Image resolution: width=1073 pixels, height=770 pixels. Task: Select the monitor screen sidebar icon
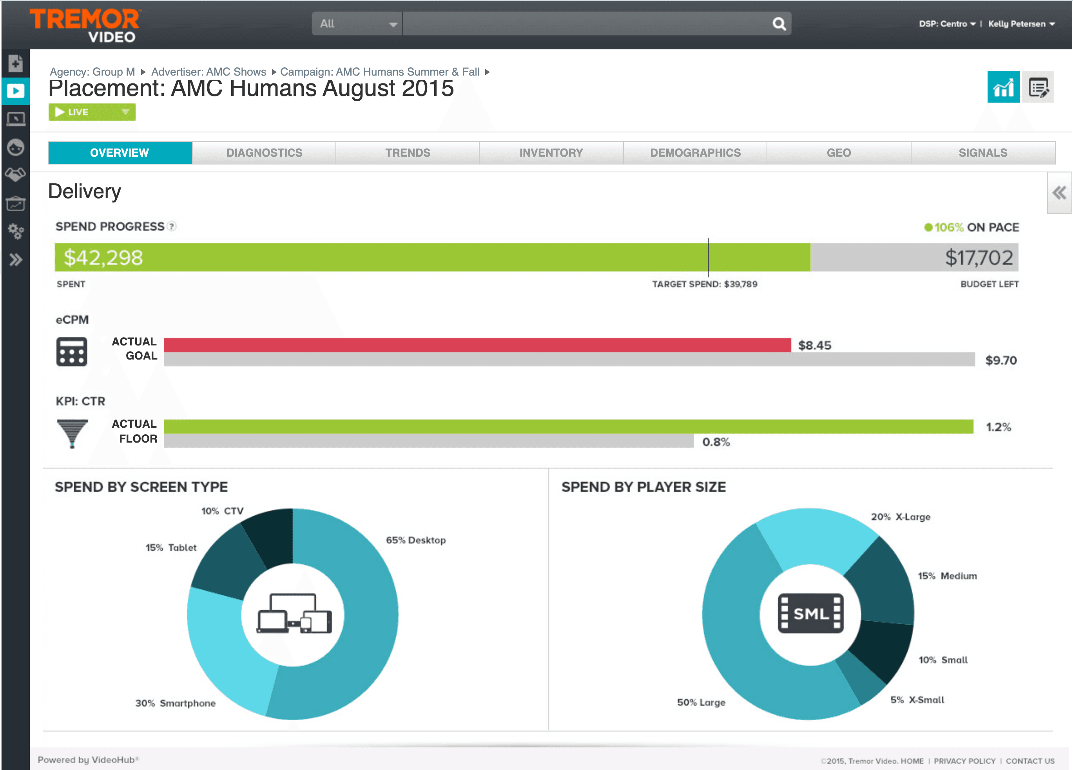[15, 119]
